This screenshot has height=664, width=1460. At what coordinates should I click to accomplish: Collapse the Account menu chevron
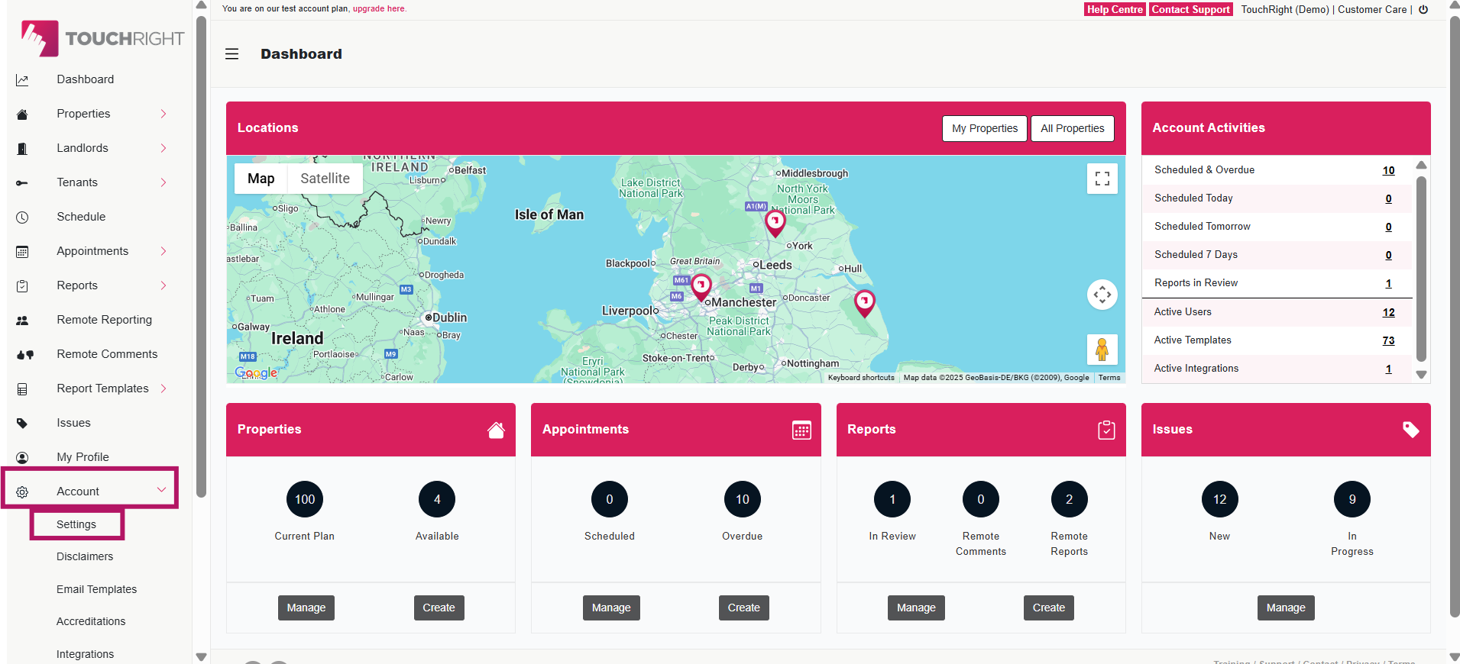[x=161, y=490]
